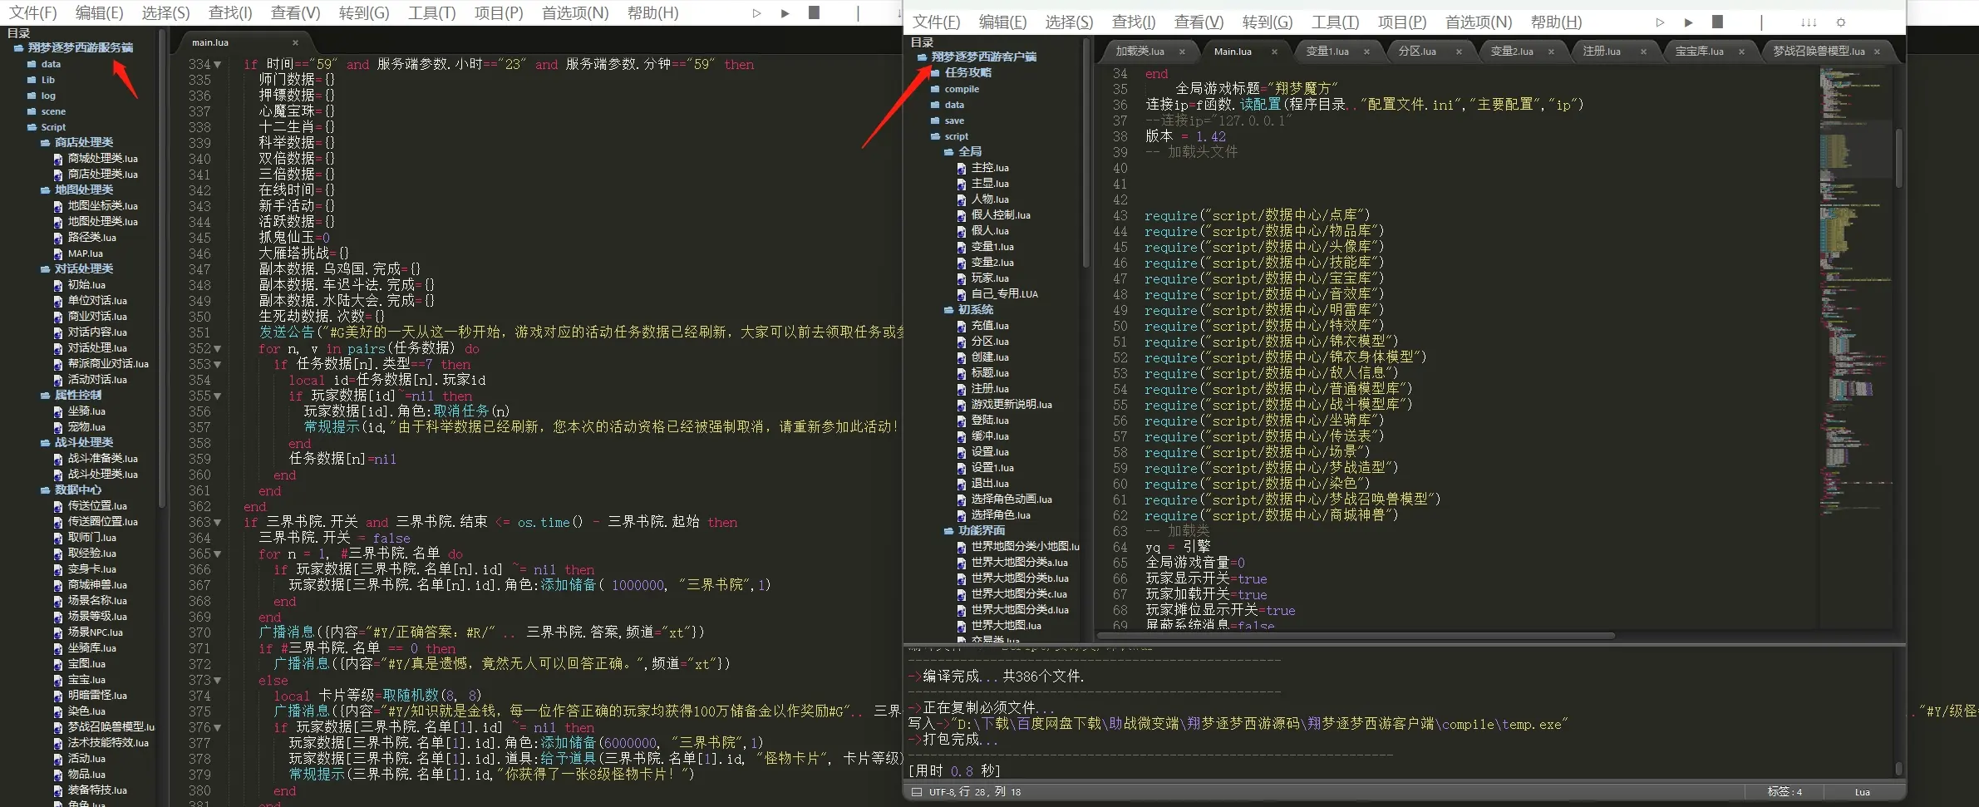This screenshot has height=807, width=1979.
Task: Open the data folder in the left window sidebar
Action: [51, 64]
